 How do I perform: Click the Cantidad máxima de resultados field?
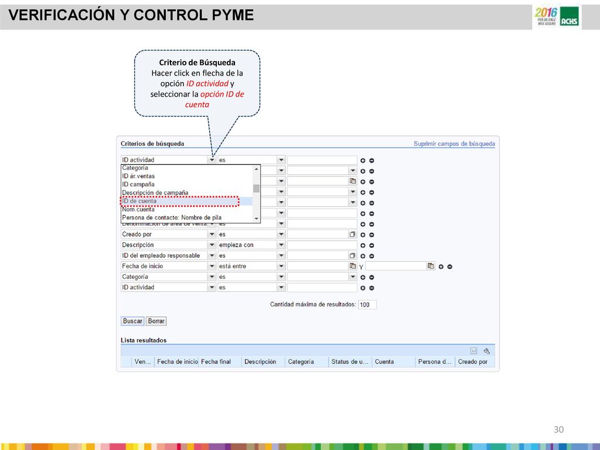pyautogui.click(x=367, y=305)
